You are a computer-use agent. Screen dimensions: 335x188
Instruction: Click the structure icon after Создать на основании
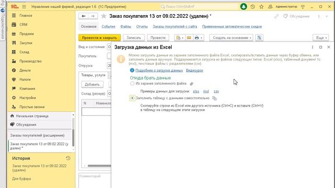(259, 38)
